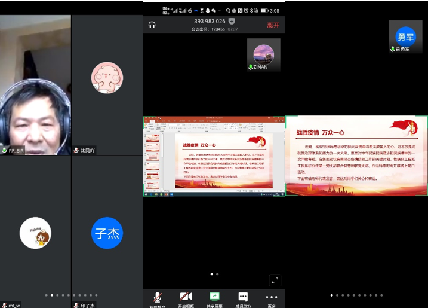
Task: Select ZINAN's participant thumbnail
Action: coord(264,54)
